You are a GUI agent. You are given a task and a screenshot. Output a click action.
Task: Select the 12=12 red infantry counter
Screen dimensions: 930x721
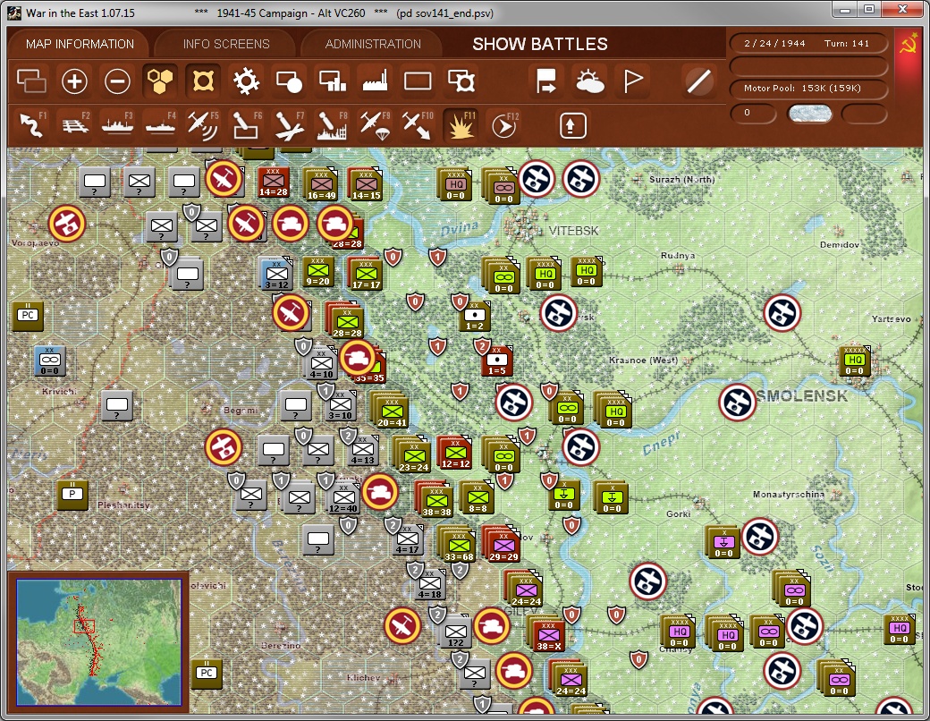click(x=455, y=454)
